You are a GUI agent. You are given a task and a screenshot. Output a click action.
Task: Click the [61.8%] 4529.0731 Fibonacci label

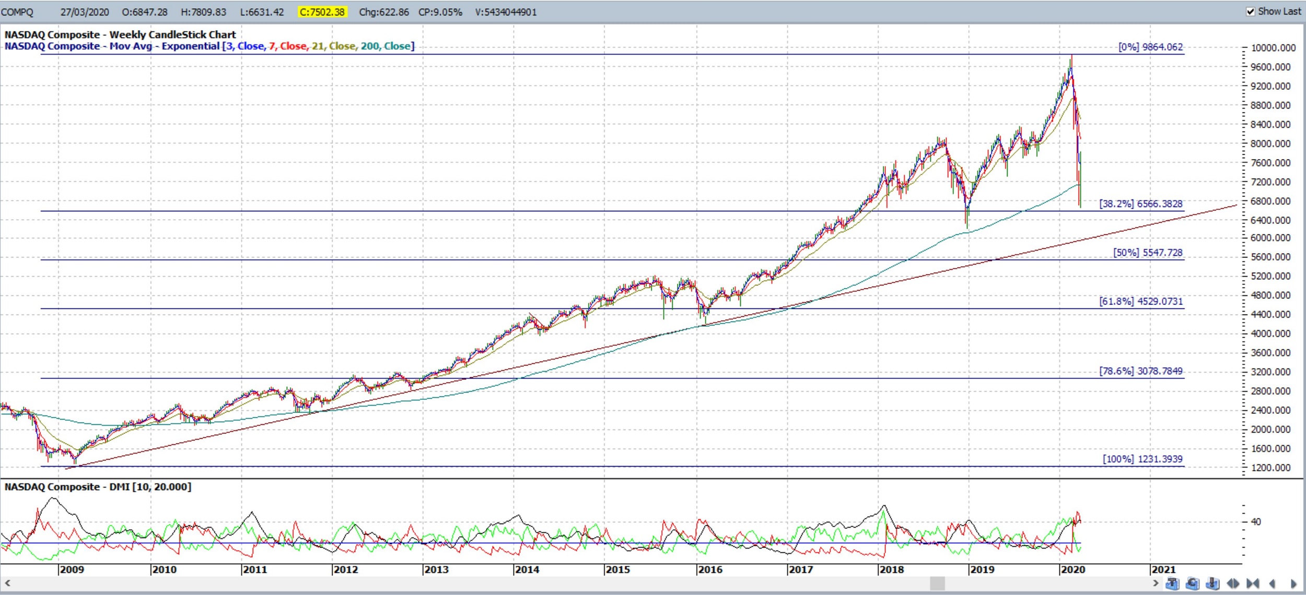click(x=1141, y=301)
